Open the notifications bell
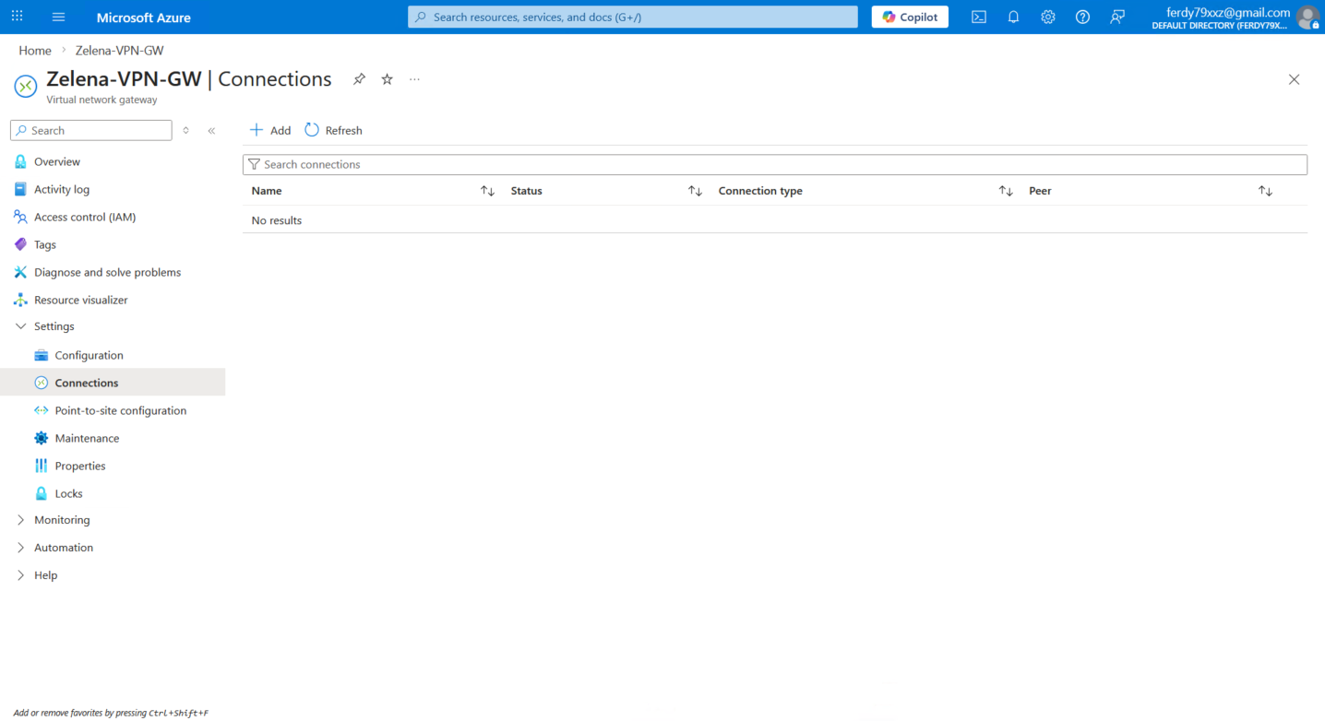Image resolution: width=1325 pixels, height=721 pixels. tap(1013, 17)
